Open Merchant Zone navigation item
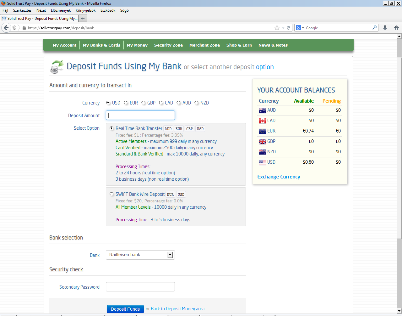The width and height of the screenshot is (402, 316). pyautogui.click(x=204, y=45)
